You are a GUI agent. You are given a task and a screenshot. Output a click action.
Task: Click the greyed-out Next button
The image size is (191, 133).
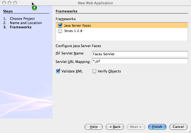[x=136, y=127]
